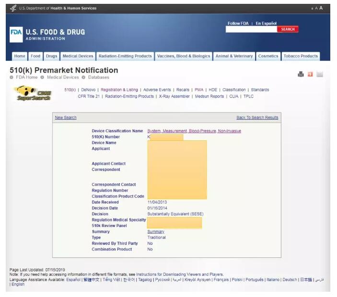Open the device Summary link
Viewport: 337px width, 297px height.
[x=156, y=232]
